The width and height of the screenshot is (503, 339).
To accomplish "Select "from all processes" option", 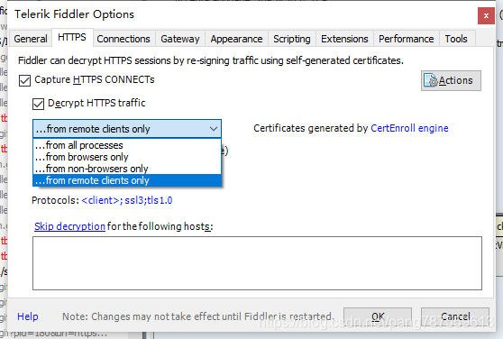I will (x=127, y=145).
